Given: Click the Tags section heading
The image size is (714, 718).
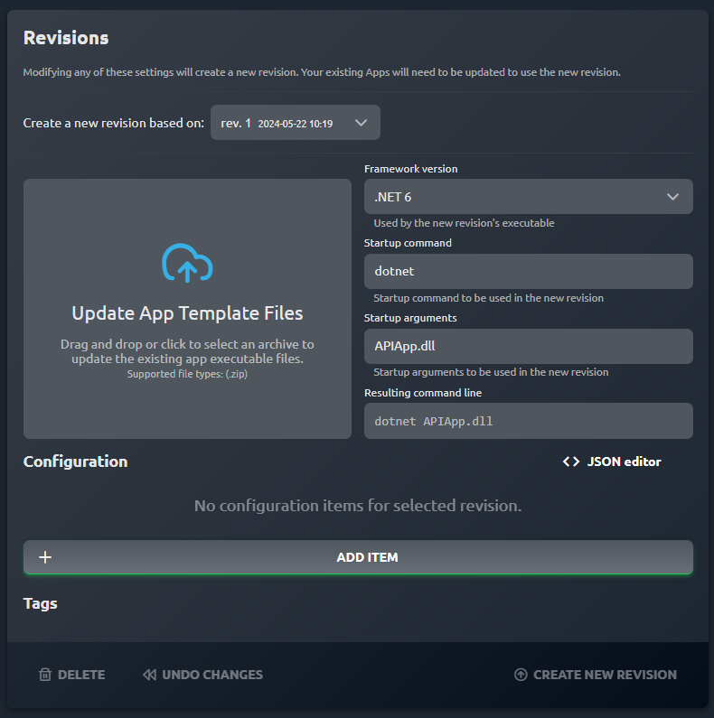Looking at the screenshot, I should coord(41,603).
